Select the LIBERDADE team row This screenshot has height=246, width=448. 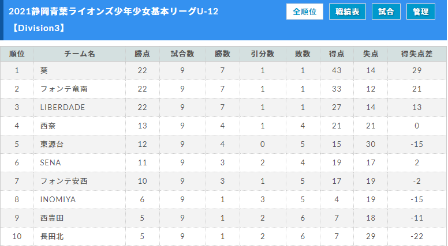pos(223,107)
